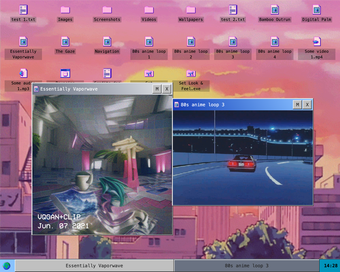
Task: Launch the Bamboo Outrun video
Action: [x=275, y=10]
